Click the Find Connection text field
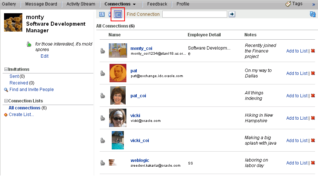Image resolution: width=318 pixels, height=181 pixels. [x=195, y=14]
